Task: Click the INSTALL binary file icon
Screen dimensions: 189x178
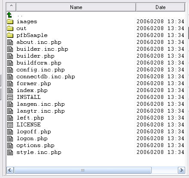Action: [10, 97]
